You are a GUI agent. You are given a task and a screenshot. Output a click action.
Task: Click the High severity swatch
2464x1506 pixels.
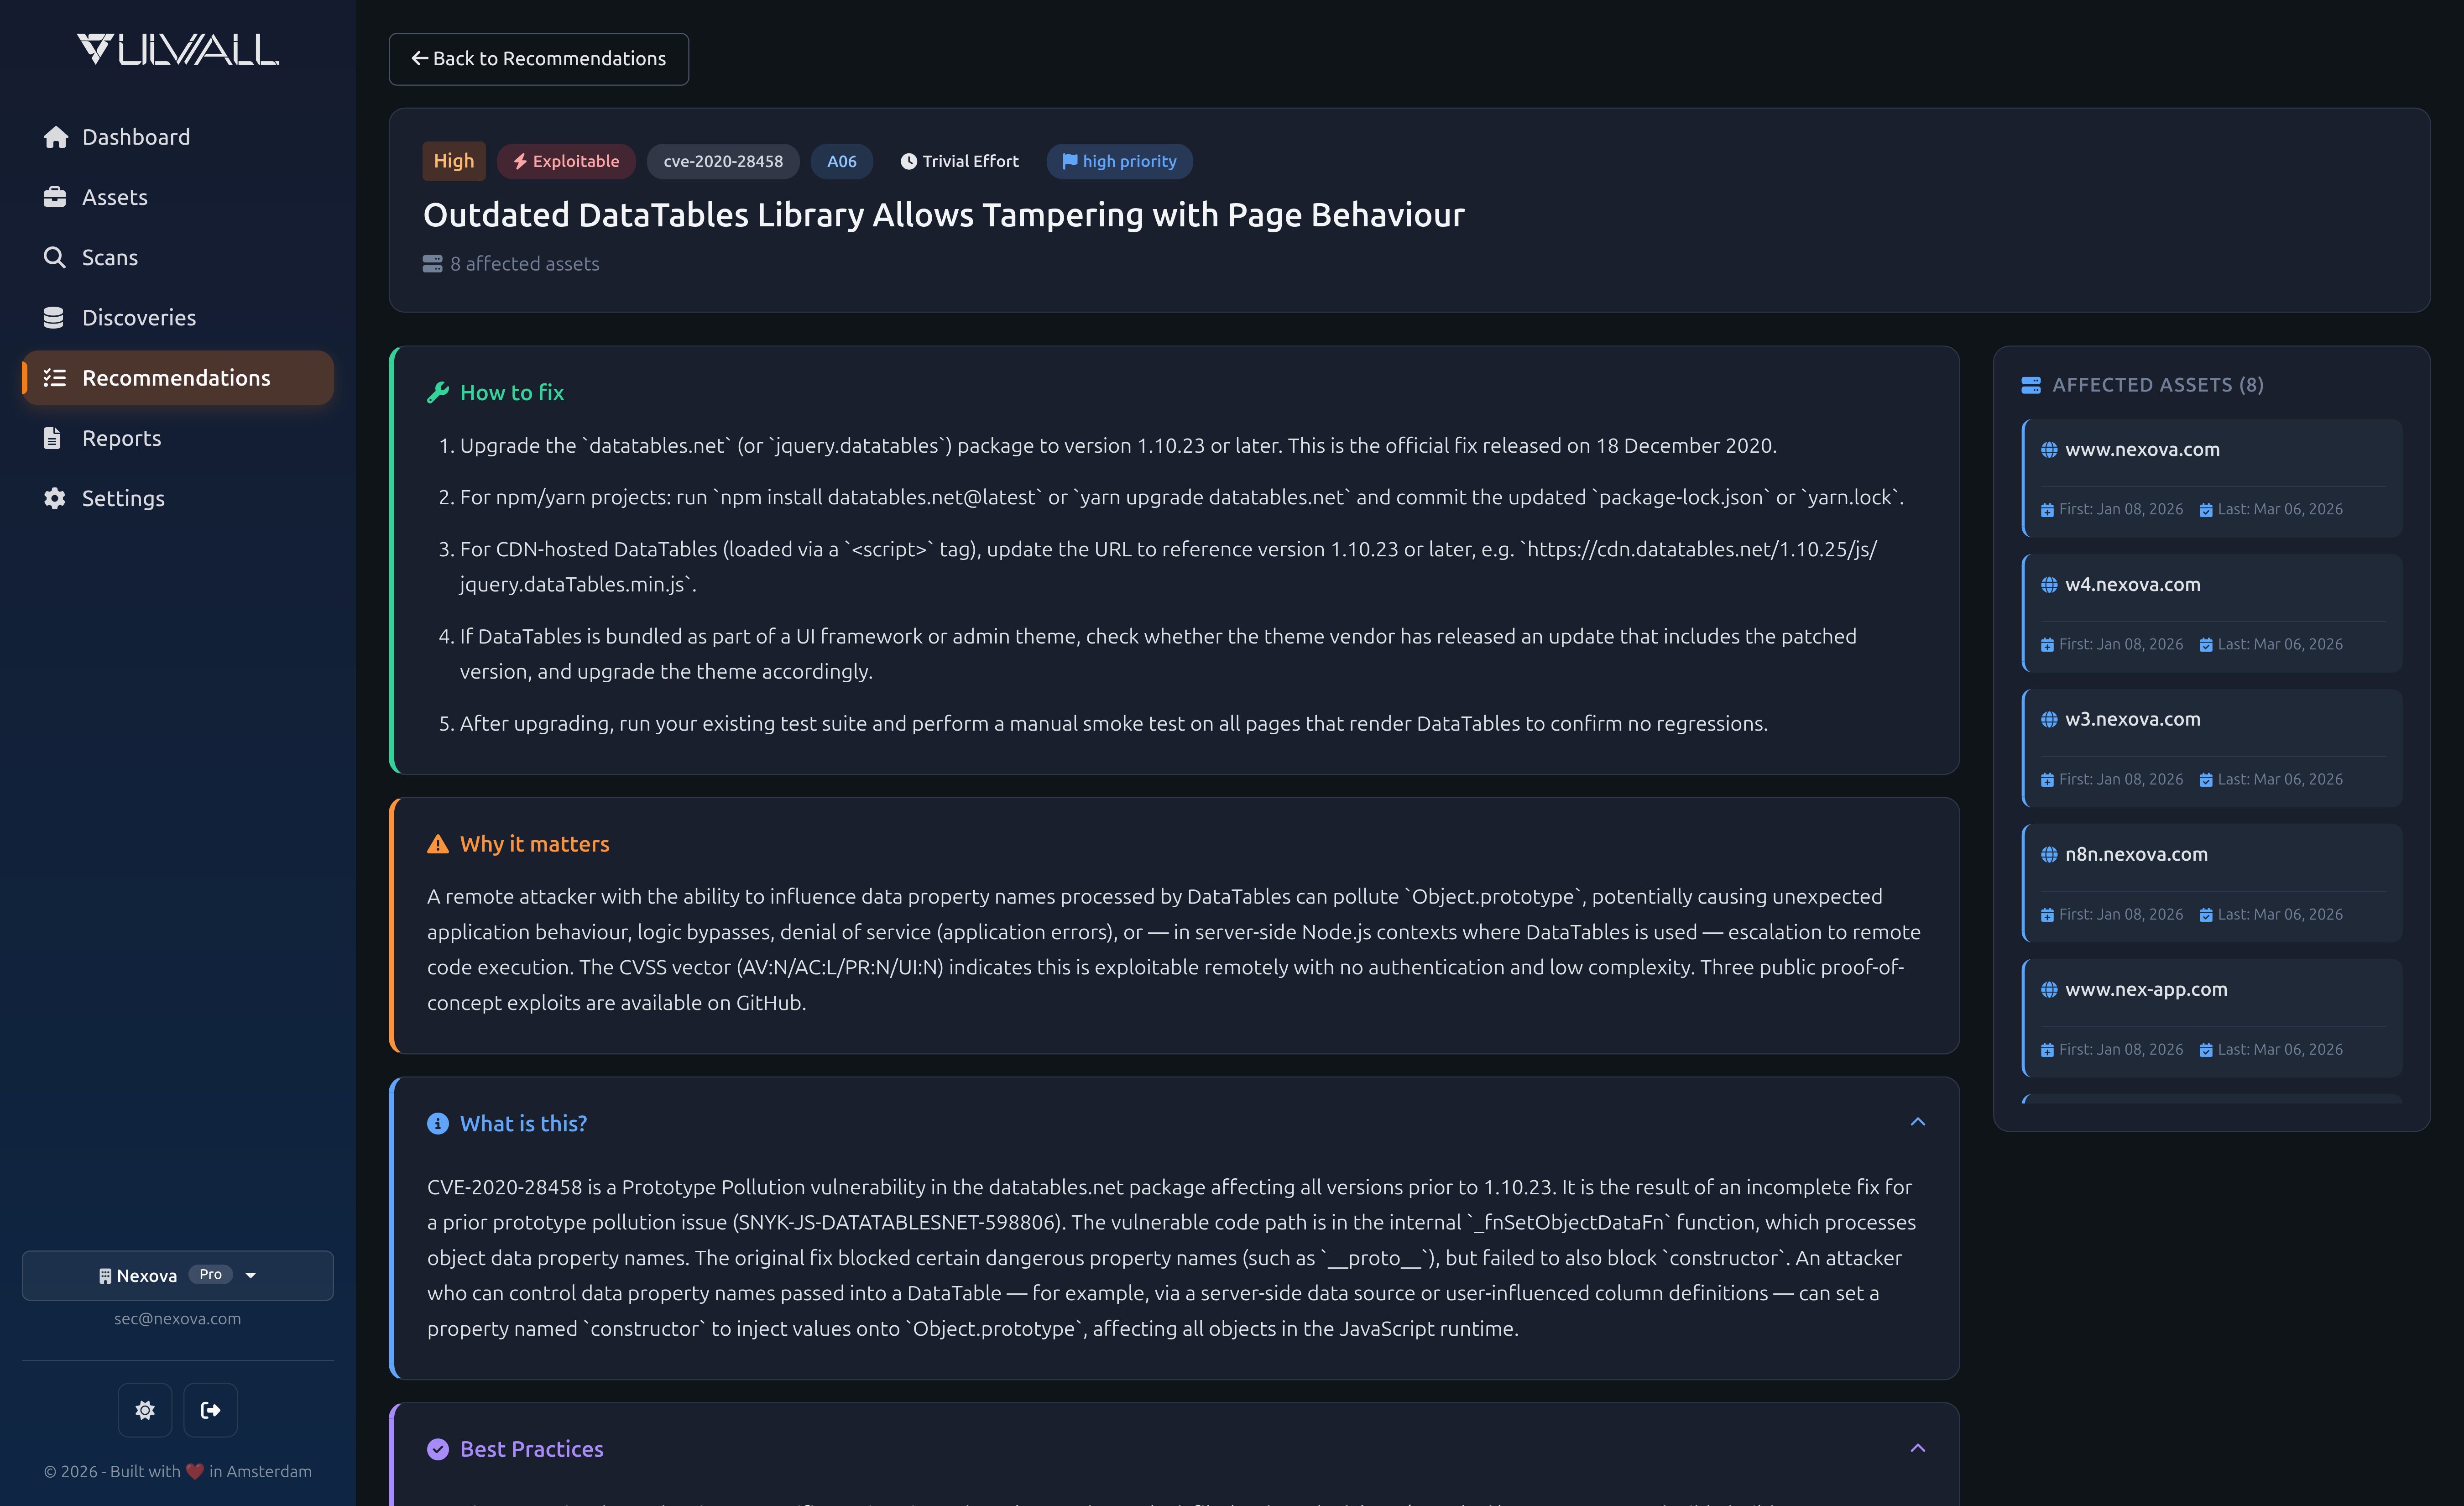[x=453, y=161]
